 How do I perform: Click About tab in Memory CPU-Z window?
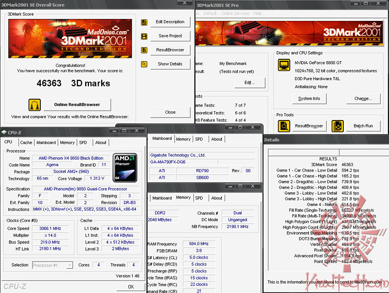pyautogui.click(x=216, y=198)
